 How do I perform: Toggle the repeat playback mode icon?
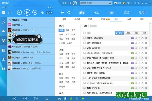pos(9,12)
